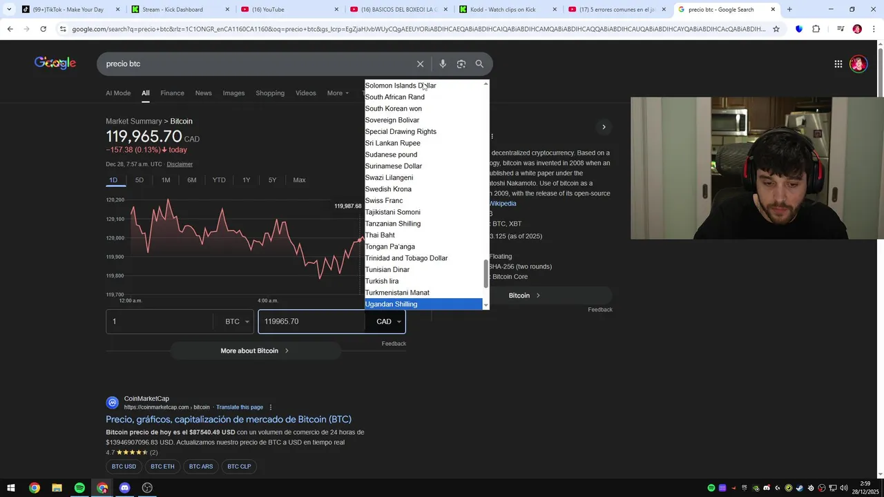Select the YTD chart range

pyautogui.click(x=219, y=180)
